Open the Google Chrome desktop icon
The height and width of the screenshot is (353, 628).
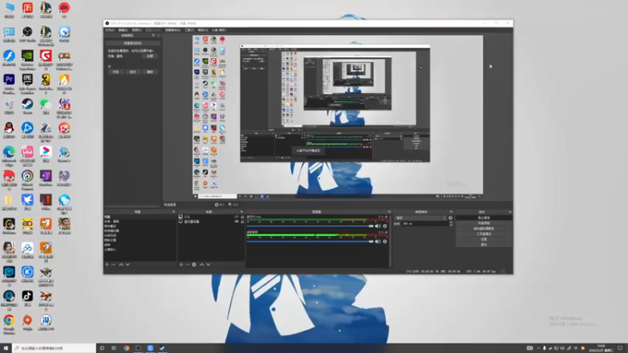tap(9, 323)
